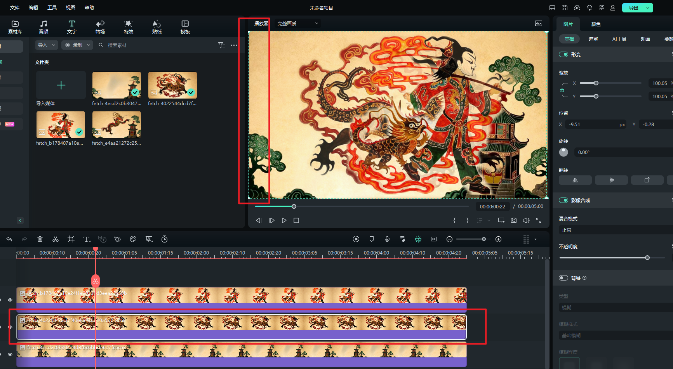Click the 导入媒体 add media tile
Viewport: 673px width, 369px height.
(x=61, y=85)
